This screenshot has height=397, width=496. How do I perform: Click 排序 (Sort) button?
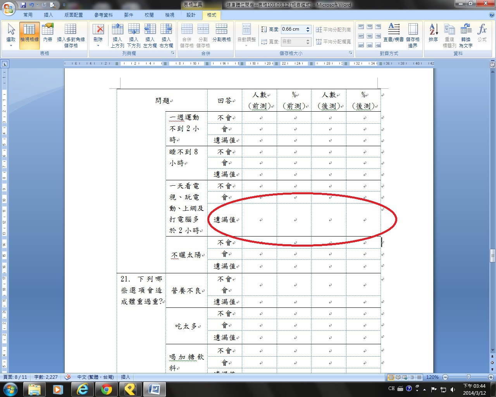tap(433, 33)
